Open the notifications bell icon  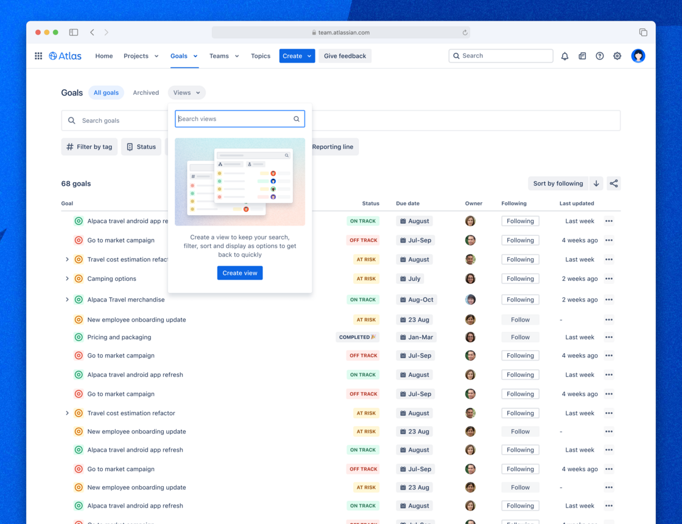point(564,55)
